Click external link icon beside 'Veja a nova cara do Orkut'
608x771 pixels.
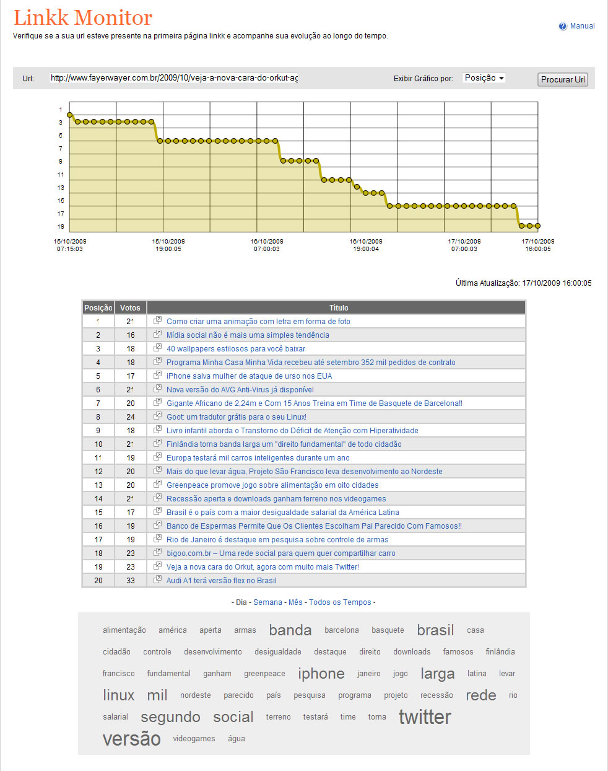click(157, 566)
